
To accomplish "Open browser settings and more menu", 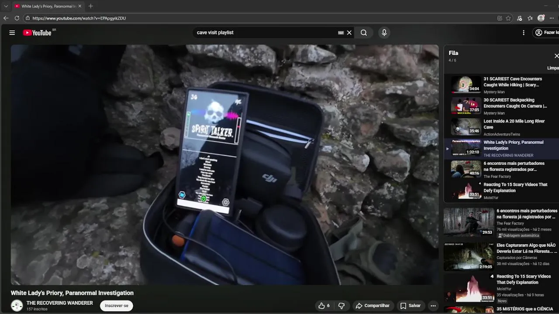I will [552, 18].
